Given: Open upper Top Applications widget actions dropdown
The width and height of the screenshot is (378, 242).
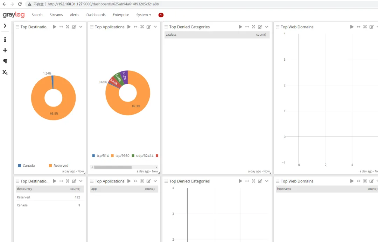Looking at the screenshot, I should pos(155,27).
